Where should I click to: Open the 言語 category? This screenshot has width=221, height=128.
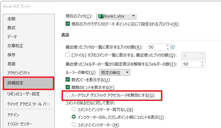tap(11, 64)
